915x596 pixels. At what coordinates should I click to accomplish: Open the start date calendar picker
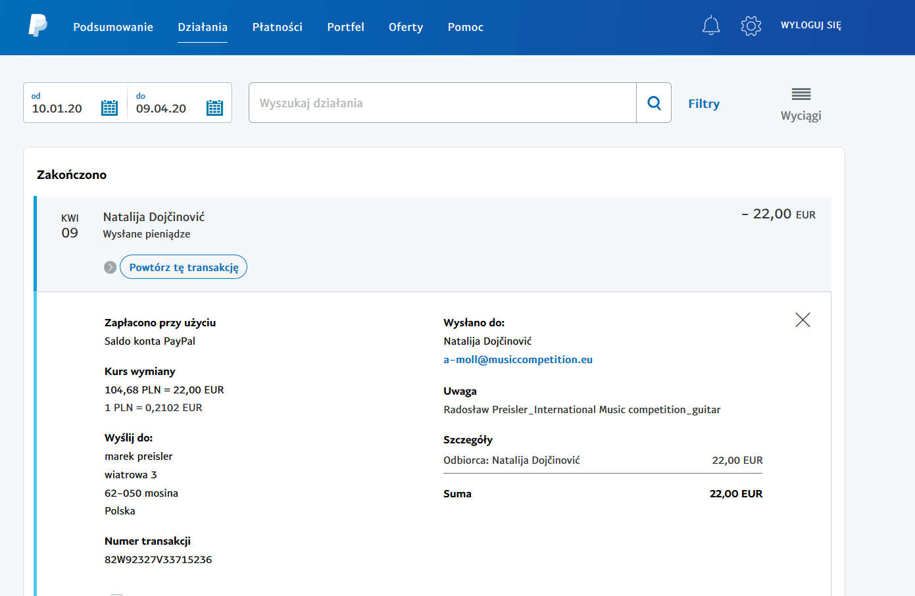109,108
